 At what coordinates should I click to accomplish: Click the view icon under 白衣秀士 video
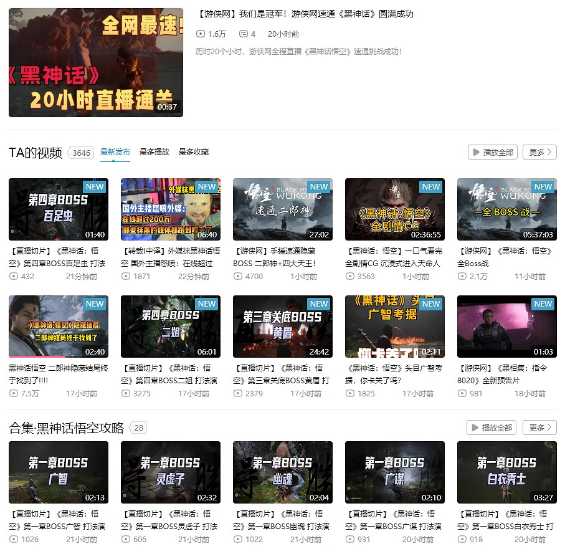pos(463,540)
